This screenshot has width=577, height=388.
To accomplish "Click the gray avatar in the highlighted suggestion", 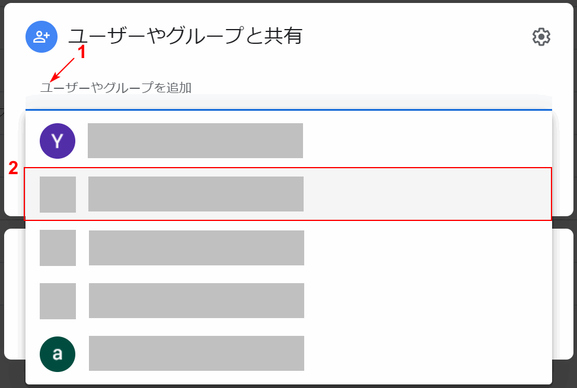I will [58, 194].
